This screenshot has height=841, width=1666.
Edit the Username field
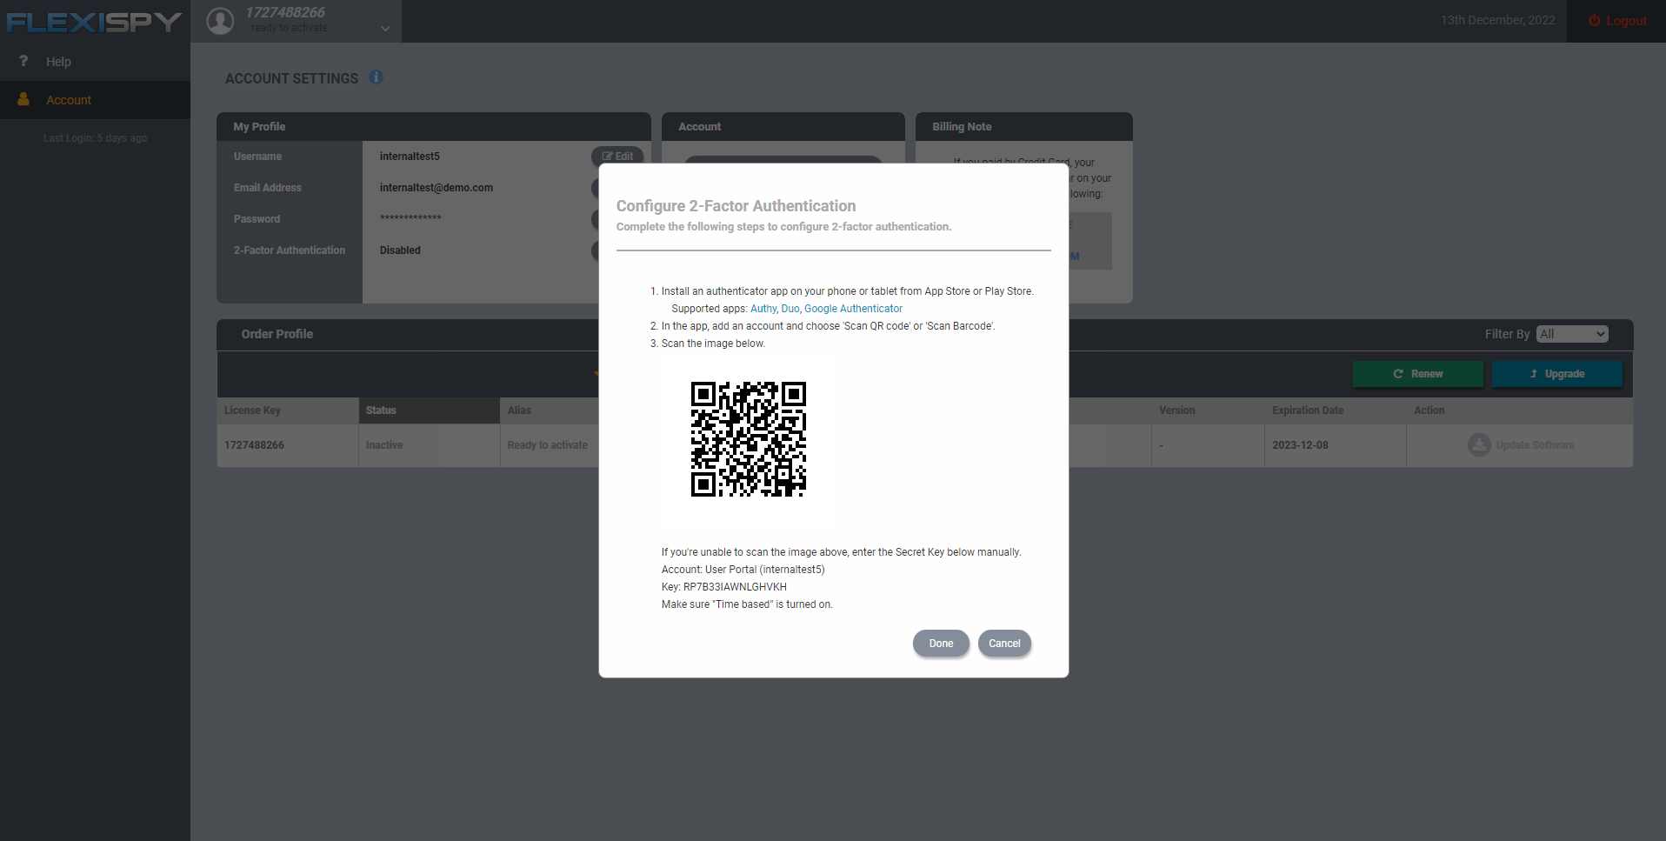617,157
